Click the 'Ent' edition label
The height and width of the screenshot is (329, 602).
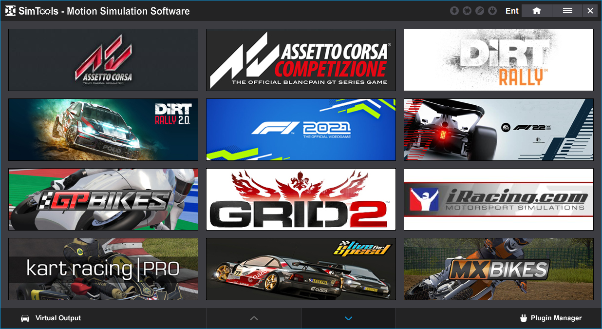pos(512,11)
